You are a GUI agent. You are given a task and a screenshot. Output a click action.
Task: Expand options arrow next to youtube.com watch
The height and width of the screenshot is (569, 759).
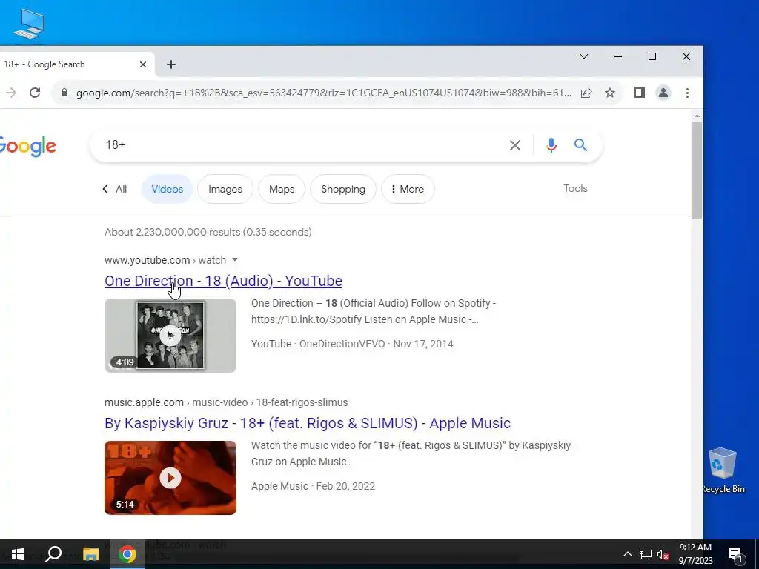(235, 260)
